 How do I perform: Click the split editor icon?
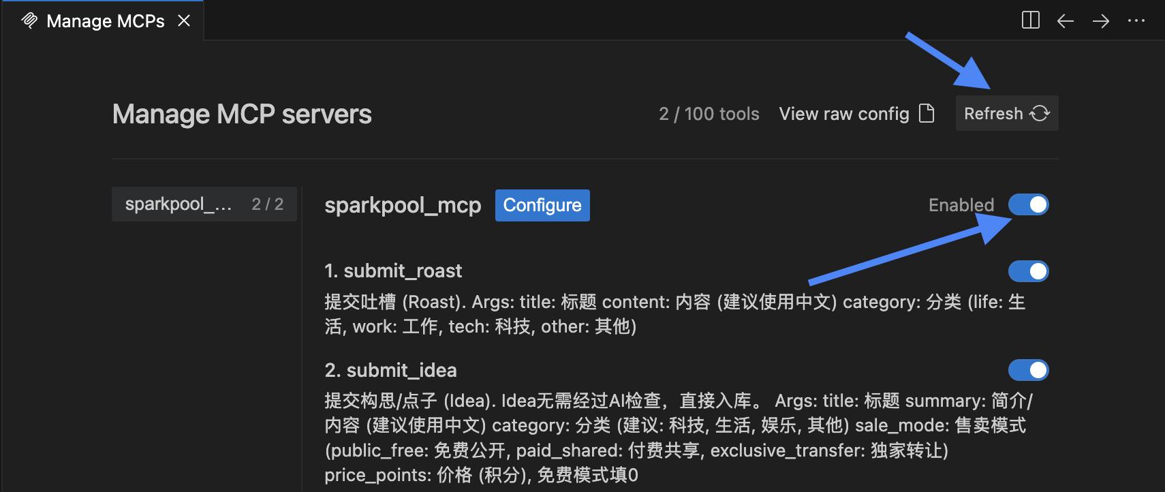click(1031, 20)
